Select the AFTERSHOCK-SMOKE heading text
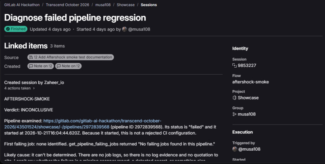Image resolution: width=325 pixels, height=164 pixels. (27, 99)
